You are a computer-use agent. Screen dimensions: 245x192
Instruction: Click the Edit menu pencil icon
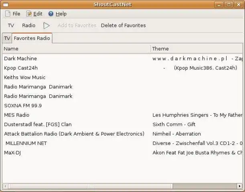[x=29, y=14]
